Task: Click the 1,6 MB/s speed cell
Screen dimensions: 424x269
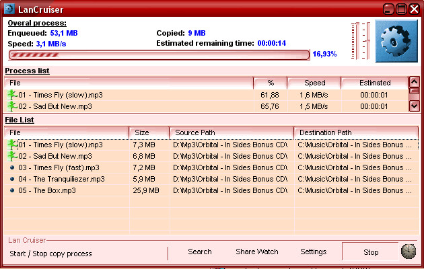Action: pyautogui.click(x=314, y=95)
